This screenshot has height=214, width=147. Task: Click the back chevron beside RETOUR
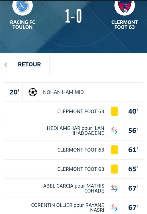(x=6, y=64)
